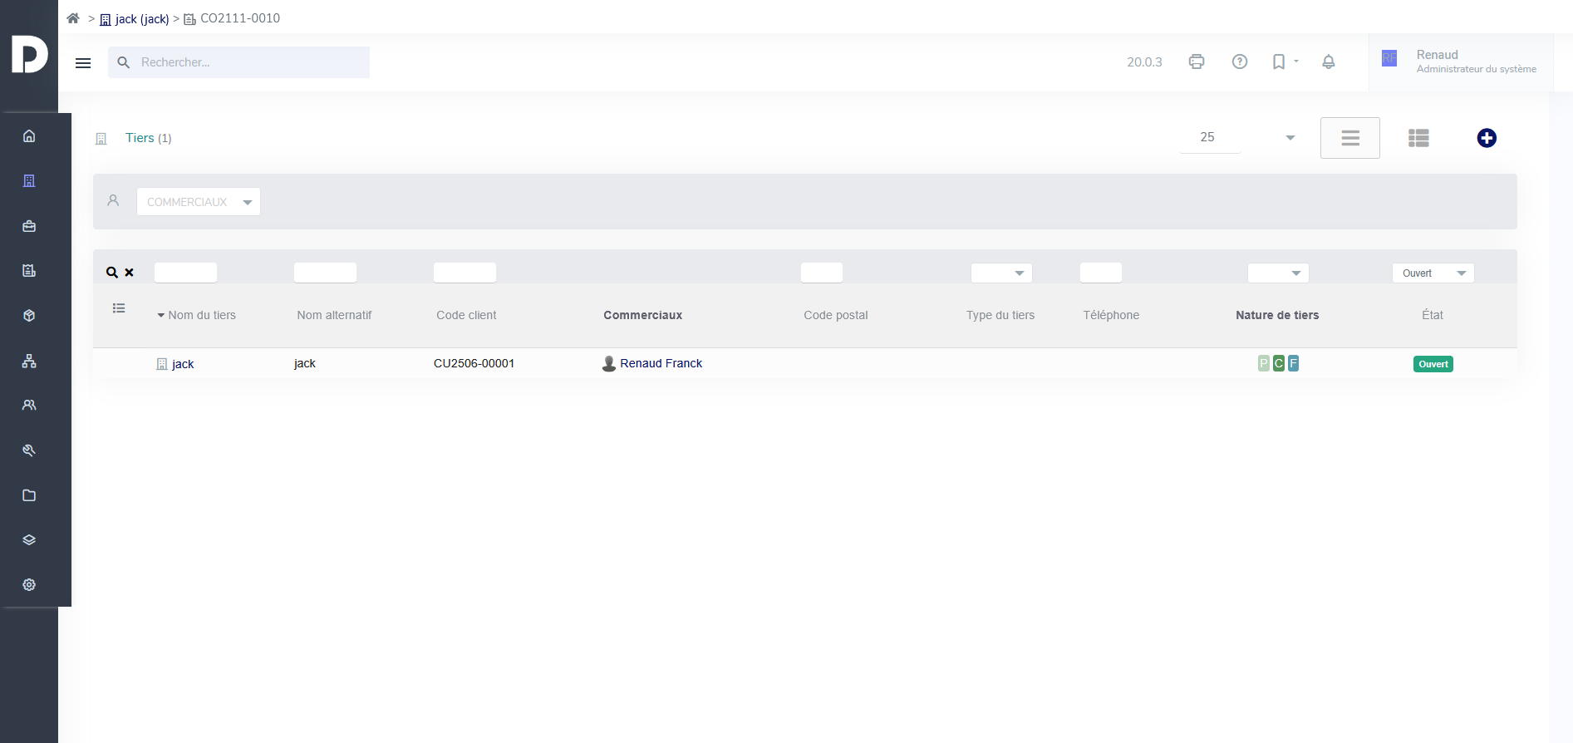
Task: Open the bookmarks dropdown menu
Action: pos(1284,62)
